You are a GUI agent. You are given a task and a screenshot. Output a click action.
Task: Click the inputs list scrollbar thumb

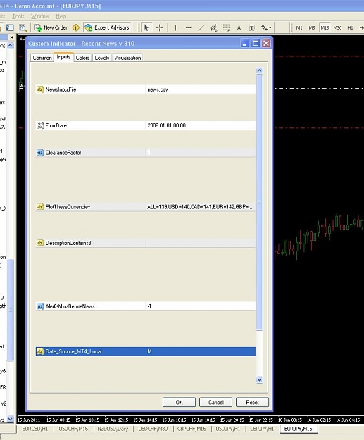tap(259, 203)
